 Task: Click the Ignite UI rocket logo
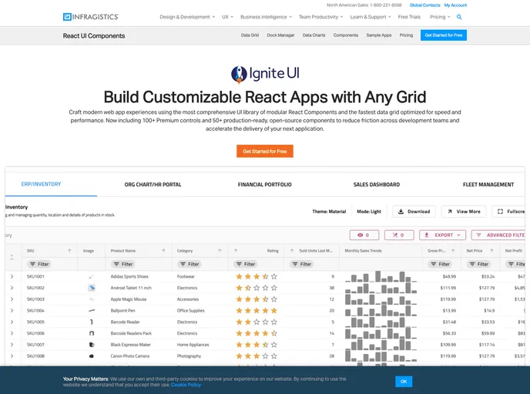[x=265, y=74]
